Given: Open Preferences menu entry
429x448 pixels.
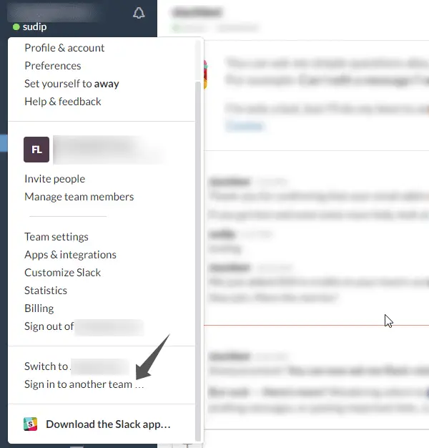Looking at the screenshot, I should click(53, 66).
